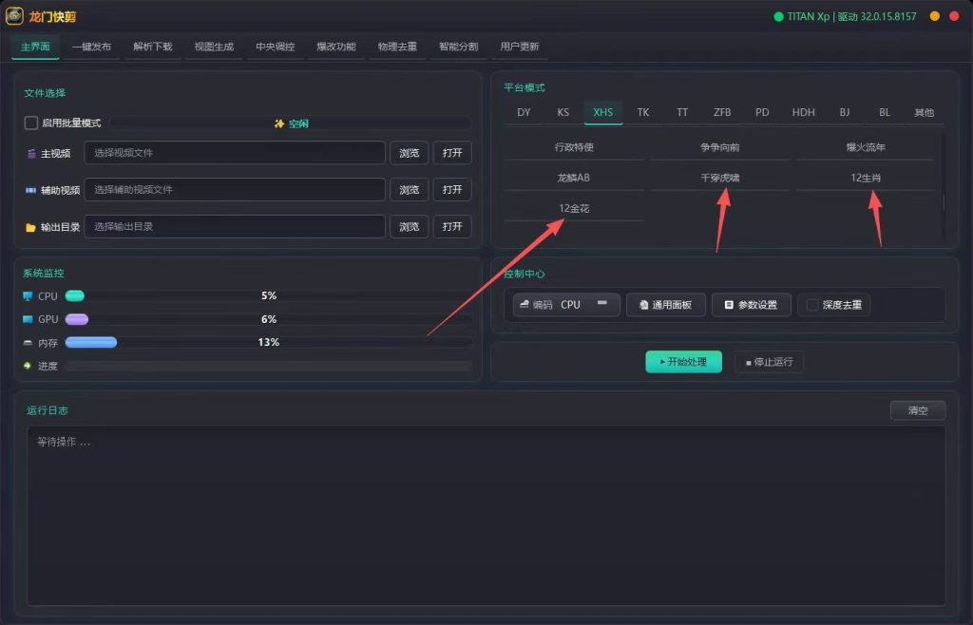Image resolution: width=973 pixels, height=625 pixels.
Task: Click 浏览 for 主视频
Action: coord(409,153)
